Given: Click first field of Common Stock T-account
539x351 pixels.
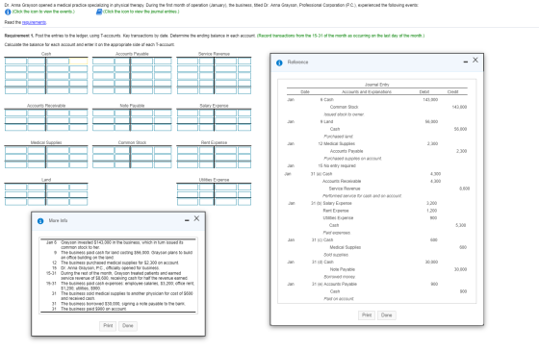Looking at the screenshot, I should tap(103, 150).
